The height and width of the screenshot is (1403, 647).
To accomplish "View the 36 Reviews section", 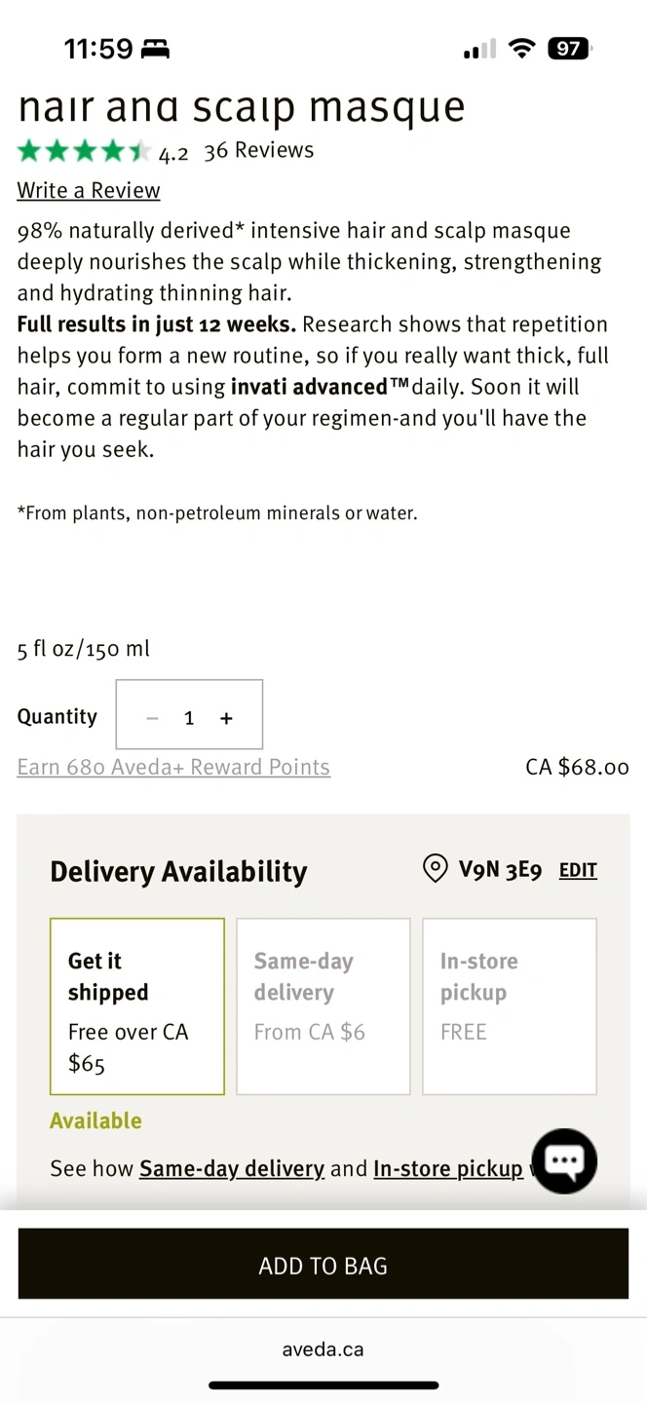I will click(x=258, y=151).
